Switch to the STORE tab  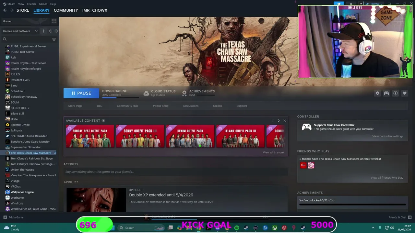click(23, 10)
